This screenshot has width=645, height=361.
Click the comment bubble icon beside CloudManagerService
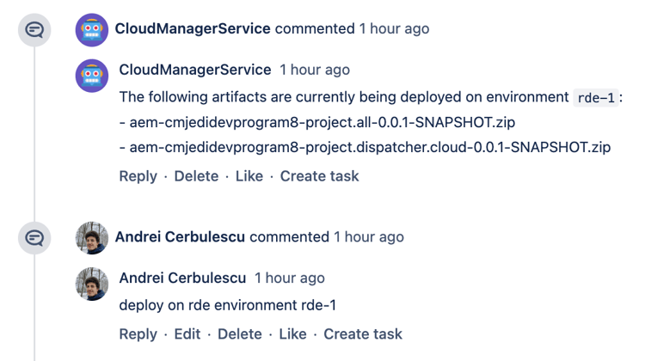pyautogui.click(x=34, y=29)
